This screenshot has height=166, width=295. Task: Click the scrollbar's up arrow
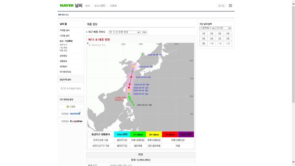pos(293,4)
